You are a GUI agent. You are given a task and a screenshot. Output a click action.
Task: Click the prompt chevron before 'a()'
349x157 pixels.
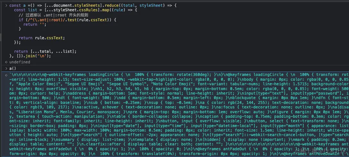coord(6,69)
